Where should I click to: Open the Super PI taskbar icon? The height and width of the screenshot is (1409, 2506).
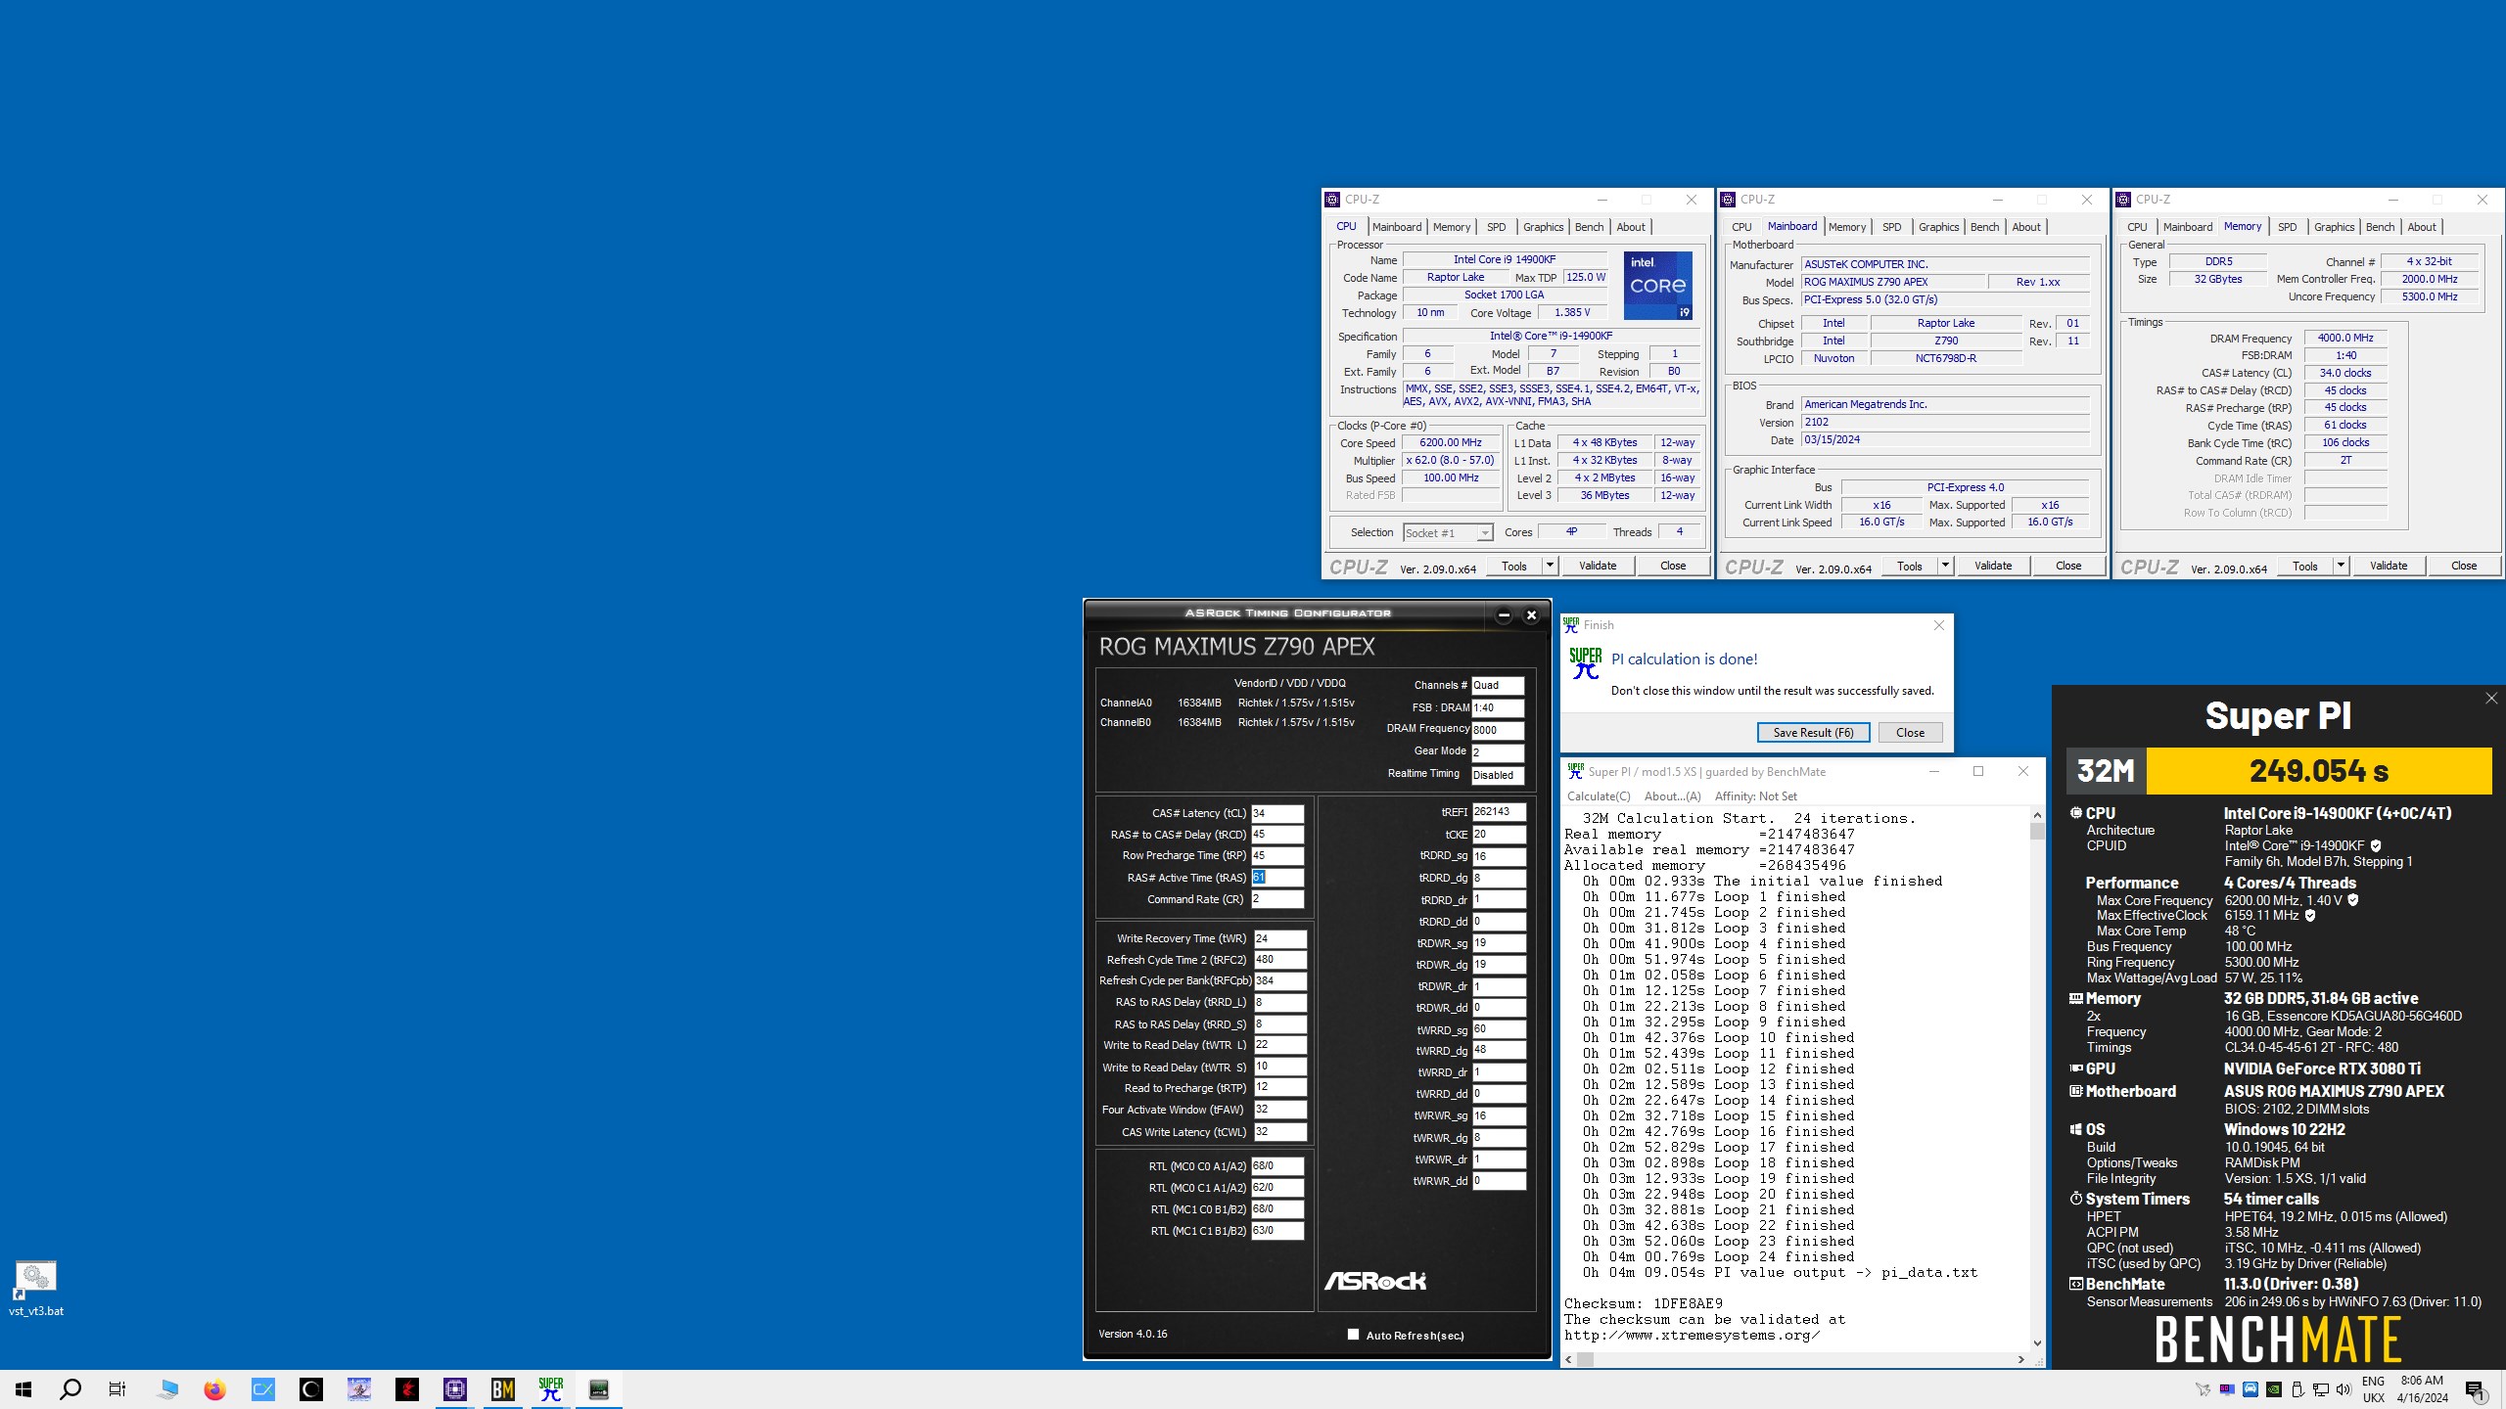pyautogui.click(x=551, y=1389)
